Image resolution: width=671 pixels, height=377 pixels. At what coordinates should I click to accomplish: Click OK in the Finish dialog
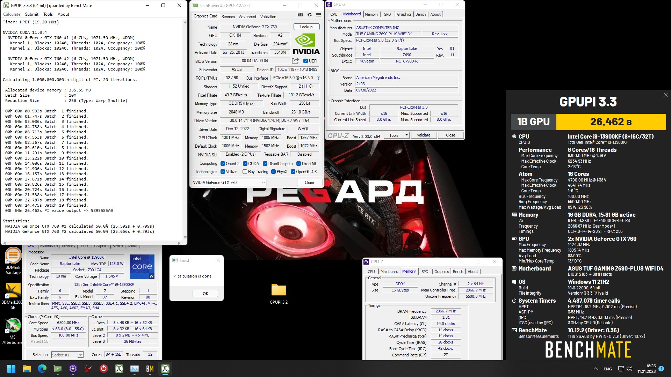tap(205, 294)
